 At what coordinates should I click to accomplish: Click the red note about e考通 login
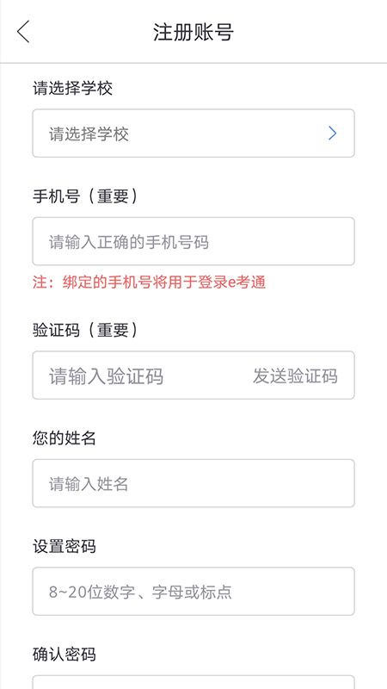(149, 282)
